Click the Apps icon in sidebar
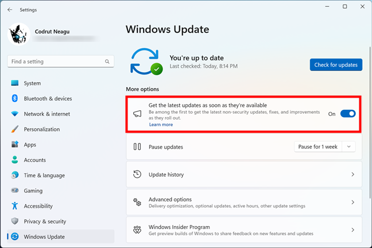Image resolution: width=372 pixels, height=248 pixels. coord(15,144)
